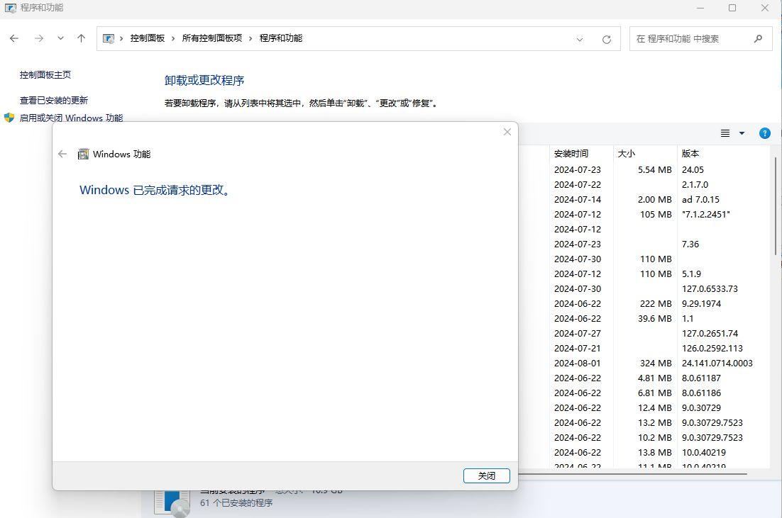
Task: Sort by 安装时间 column header
Action: pos(581,153)
